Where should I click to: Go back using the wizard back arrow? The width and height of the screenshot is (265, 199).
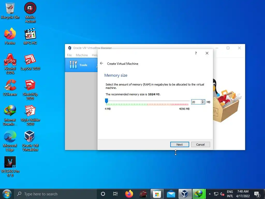point(101,63)
